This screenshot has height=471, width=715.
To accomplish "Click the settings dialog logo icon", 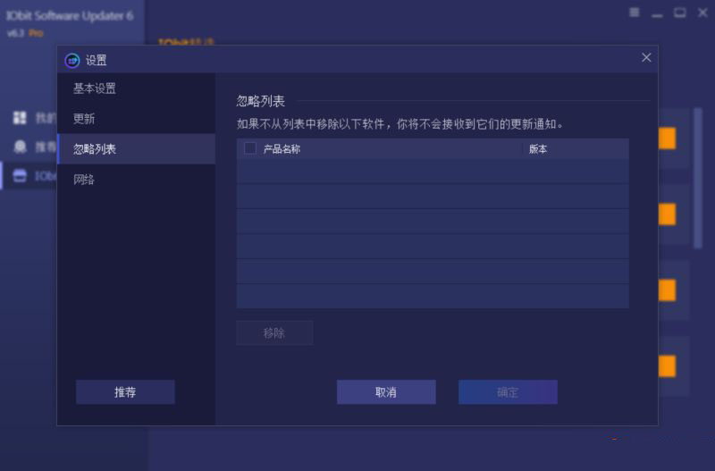I will pos(72,60).
